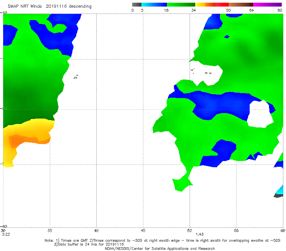The image size is (286, 251).
Task: Click the red segment of the color bar
Action: coord(222,5)
